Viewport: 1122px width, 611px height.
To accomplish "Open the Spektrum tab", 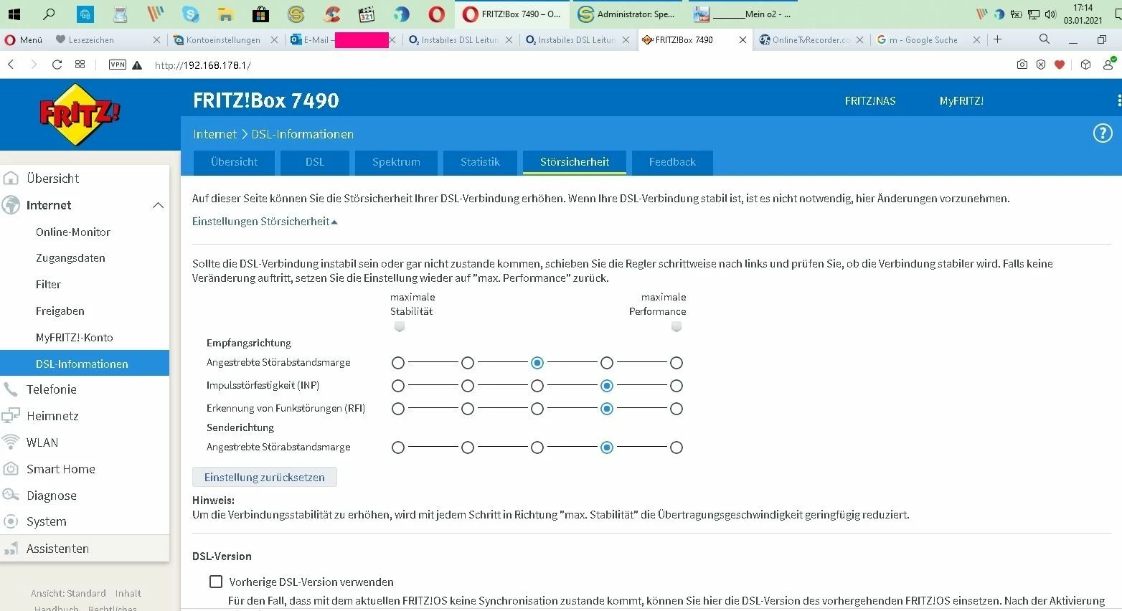I will tap(396, 162).
